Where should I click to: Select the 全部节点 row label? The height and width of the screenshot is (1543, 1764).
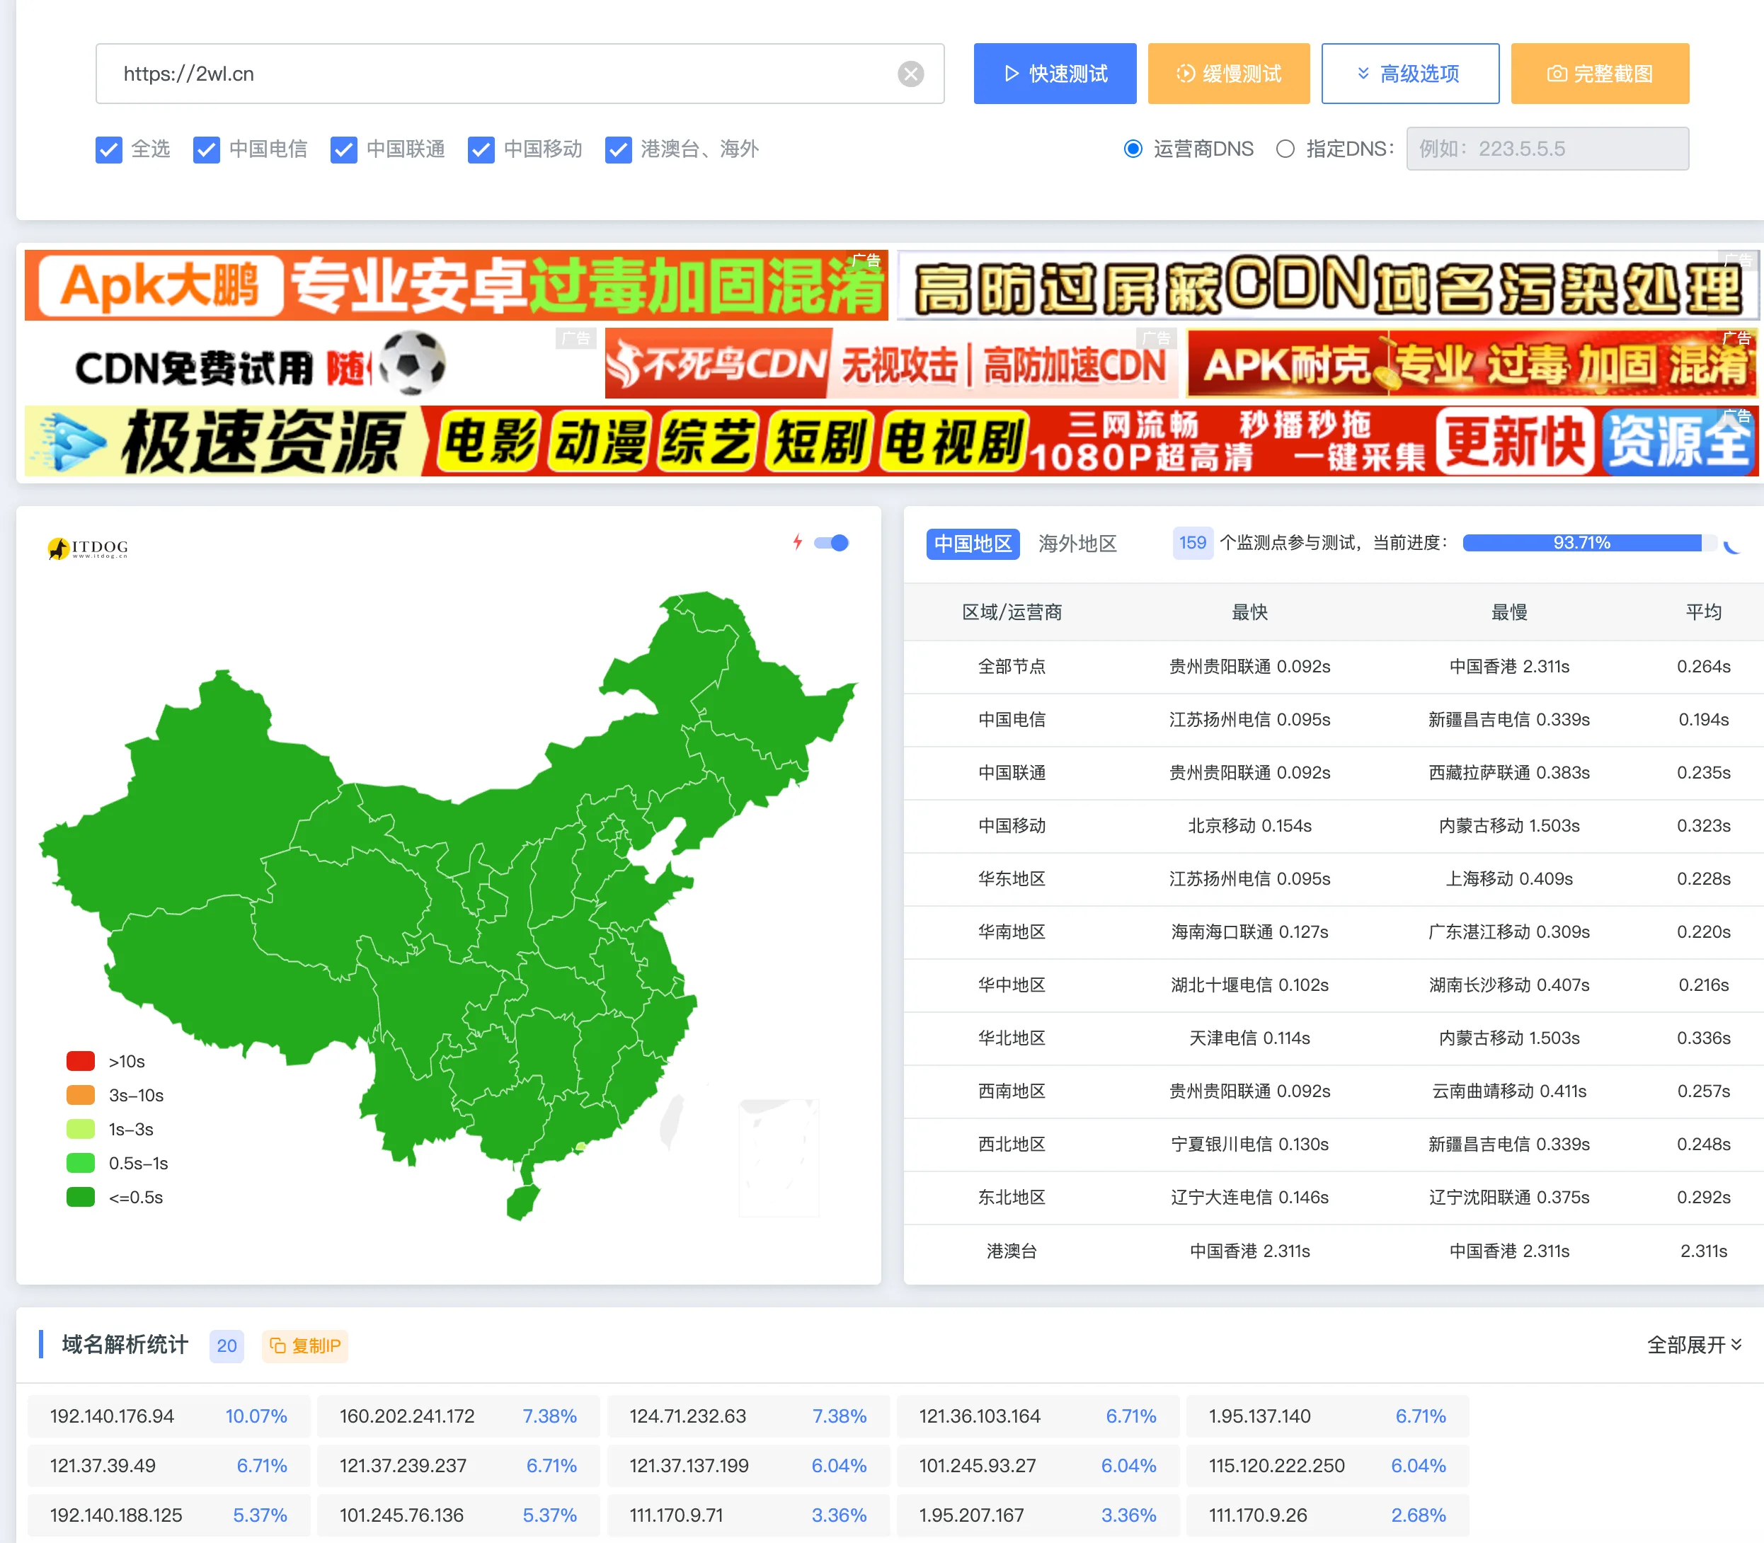tap(1012, 667)
